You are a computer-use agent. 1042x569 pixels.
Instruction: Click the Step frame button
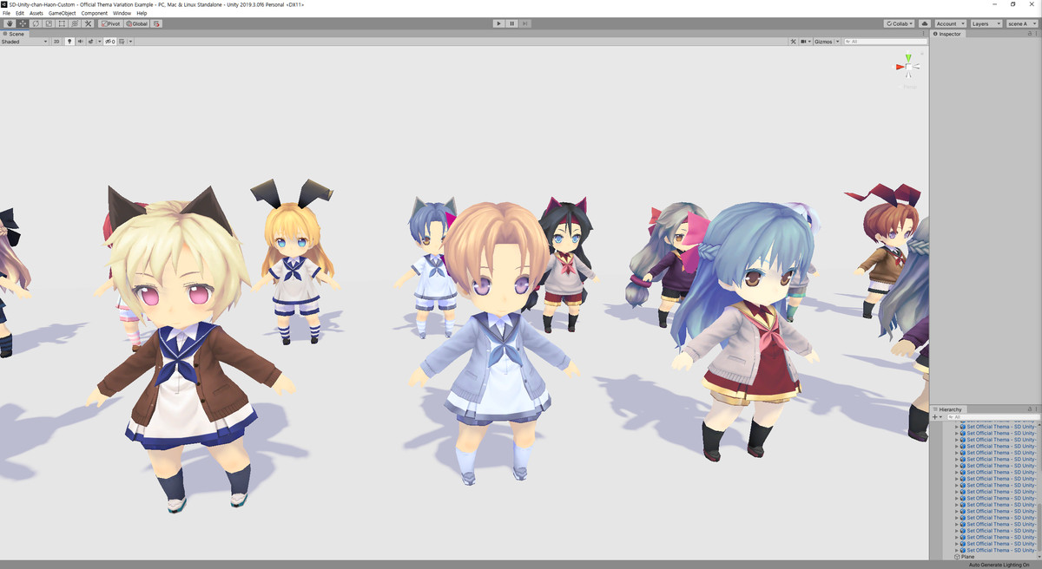pos(525,23)
